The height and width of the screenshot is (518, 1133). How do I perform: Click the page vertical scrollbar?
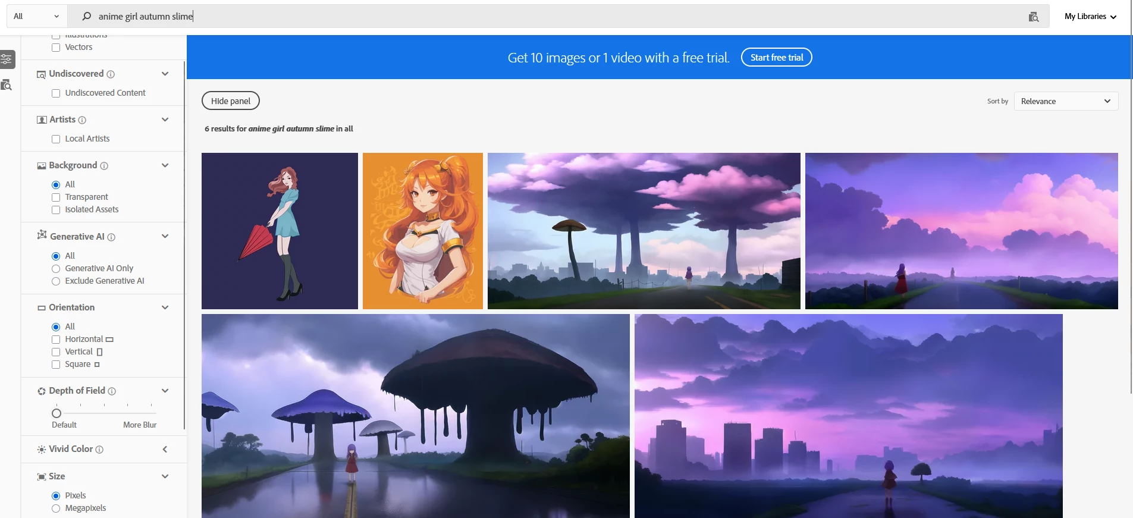[1131, 196]
